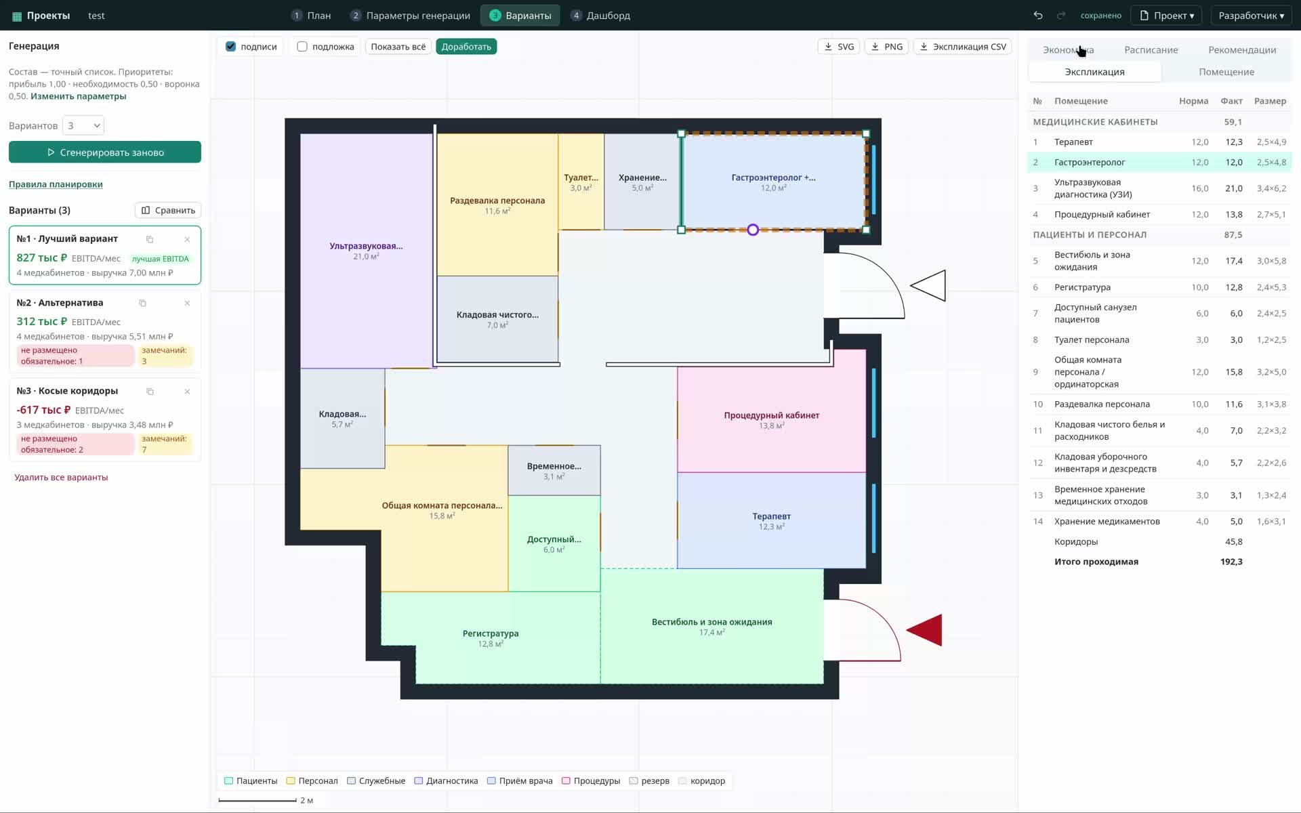Screen dimensions: 1301x813
Task: Switch to the Дашборд step tab
Action: (x=600, y=16)
